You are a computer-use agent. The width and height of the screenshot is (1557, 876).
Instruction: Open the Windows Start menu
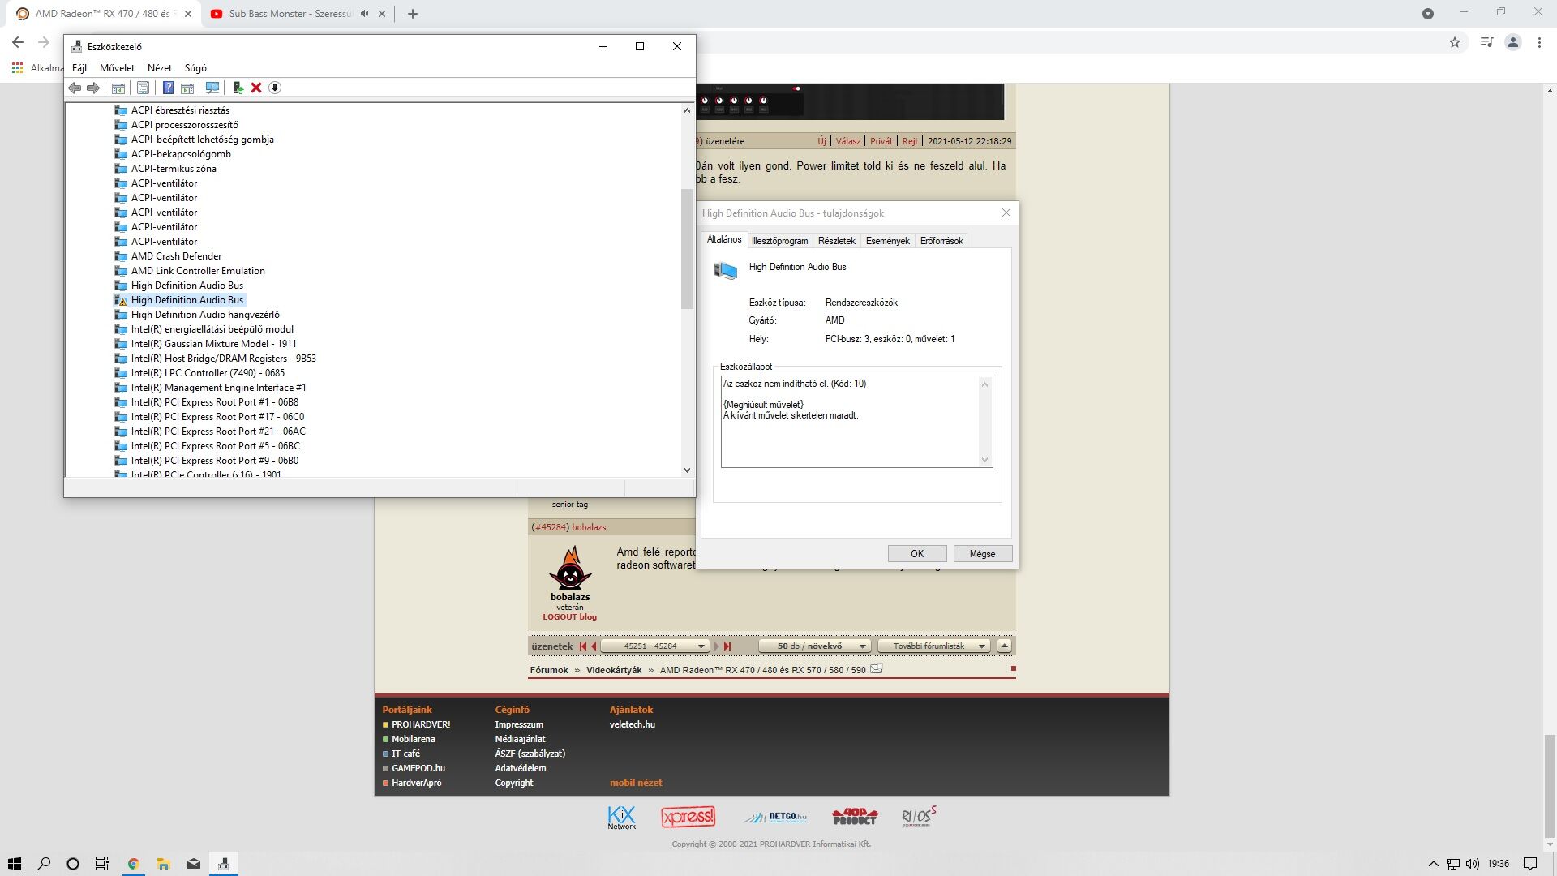[x=14, y=864]
